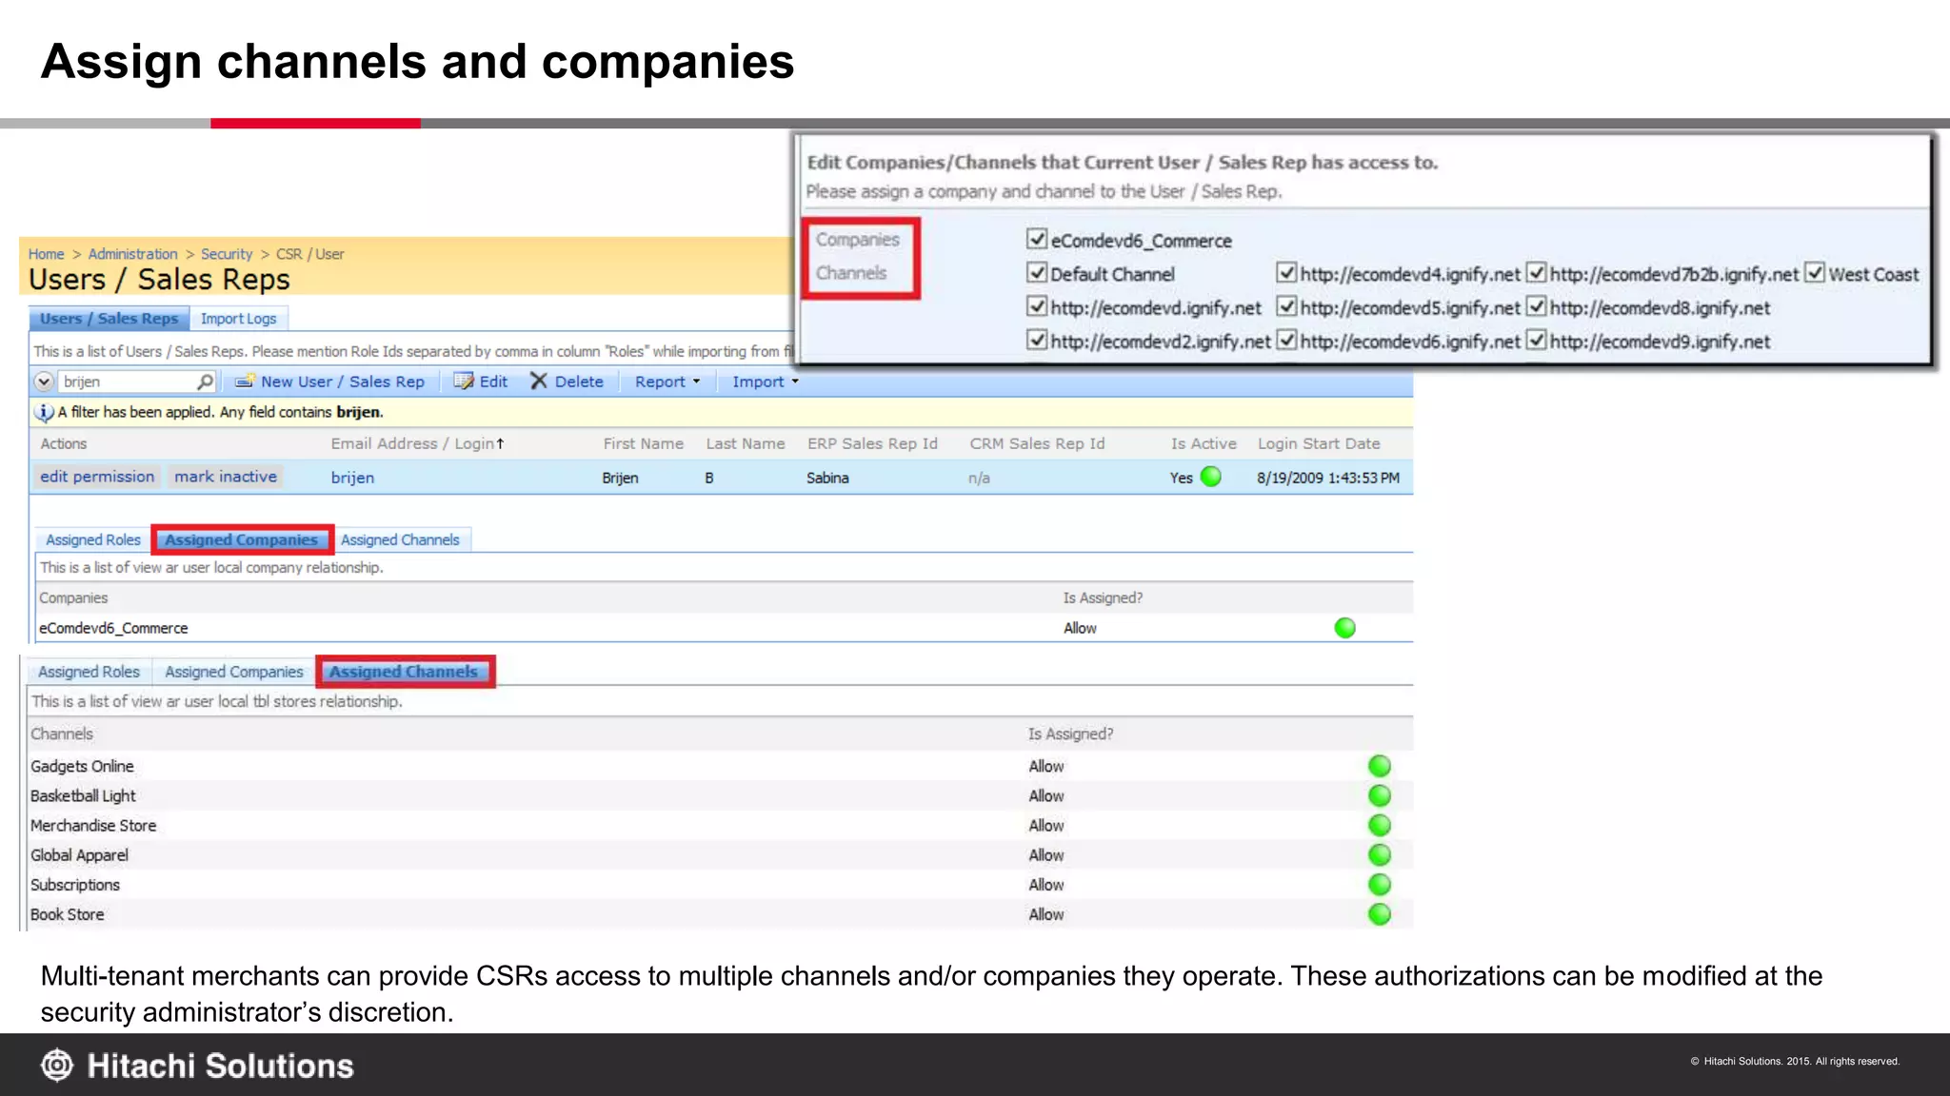Click green status dot for Book Store

point(1380,914)
